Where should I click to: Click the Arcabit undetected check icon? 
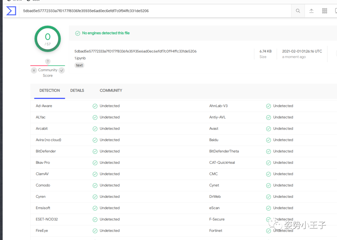tap(95, 129)
